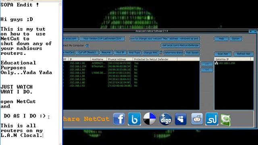This screenshot has width=258, height=145.
Task: Click the LYNNE-DE... hostname cell
Action: [x=98, y=73]
